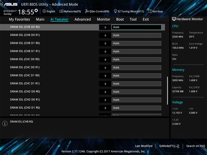Click Auto field for DRAM IOL (CHC D1 R0)
Image resolution: width=207 pixels, height=155 pixels.
(x=136, y=75)
